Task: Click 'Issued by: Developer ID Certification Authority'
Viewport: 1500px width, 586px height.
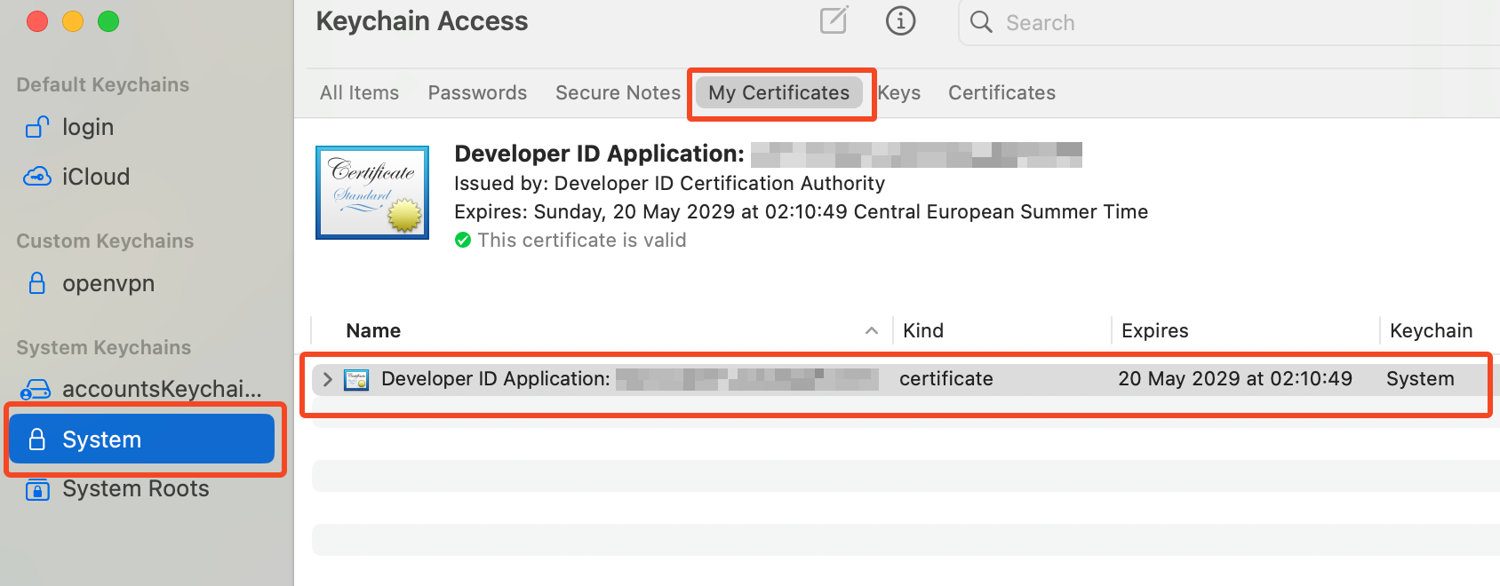Action: tap(670, 183)
